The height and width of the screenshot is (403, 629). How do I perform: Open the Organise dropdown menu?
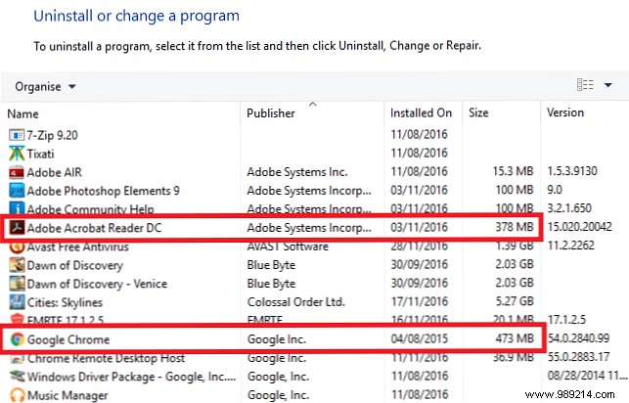coord(45,86)
